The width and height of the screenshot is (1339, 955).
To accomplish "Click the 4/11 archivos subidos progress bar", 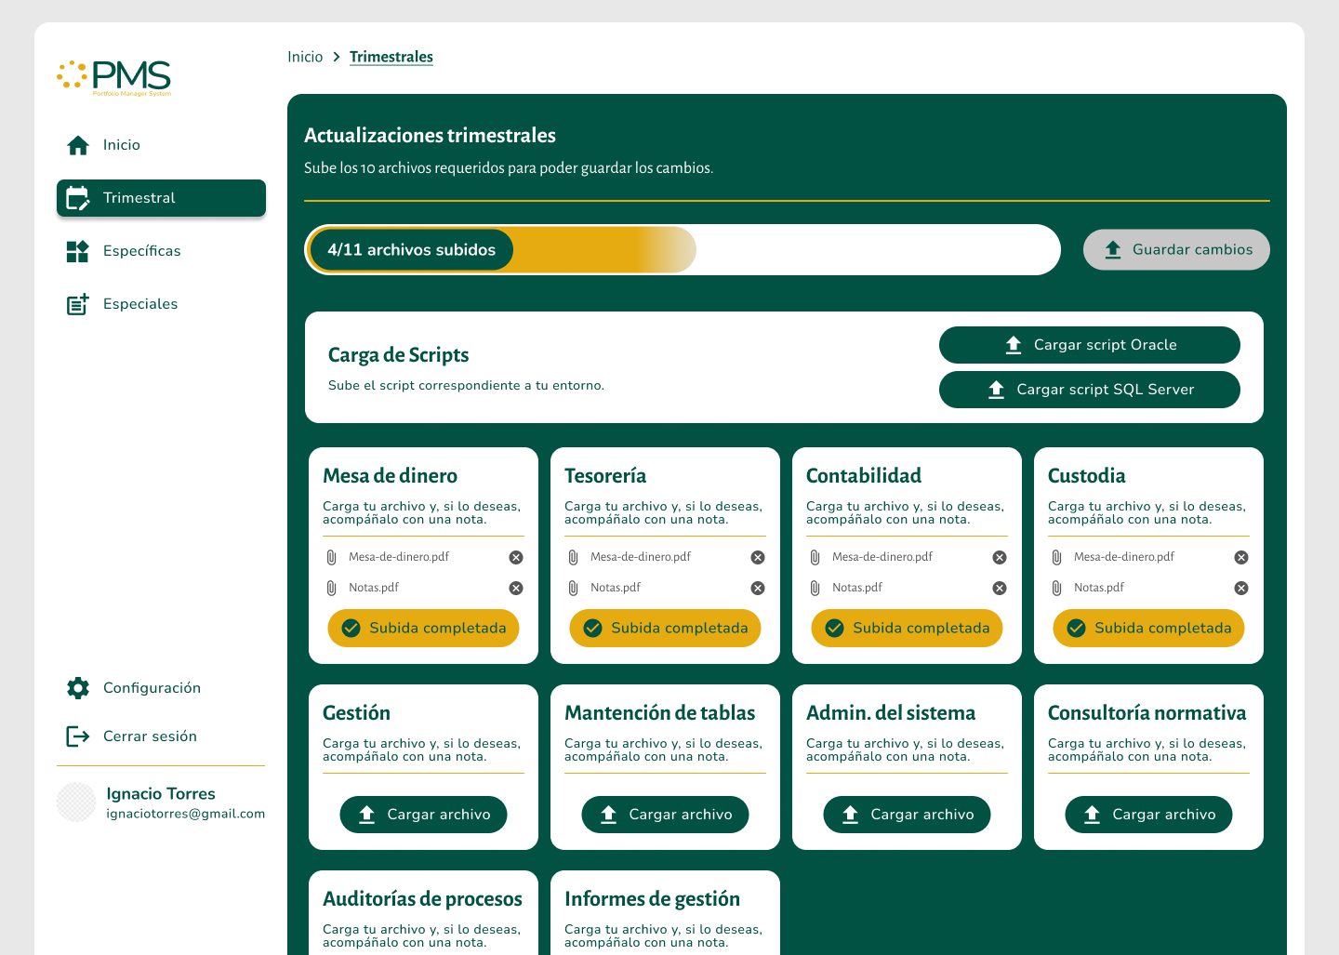I will (x=683, y=250).
